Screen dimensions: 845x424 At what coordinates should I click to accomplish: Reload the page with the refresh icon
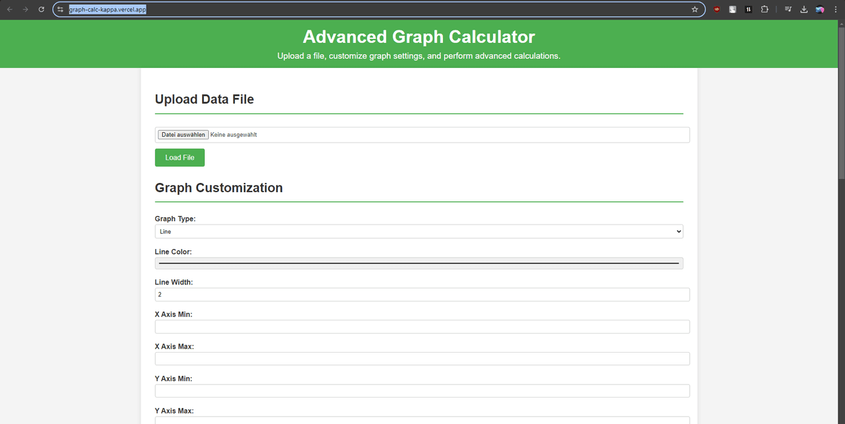[x=41, y=9]
